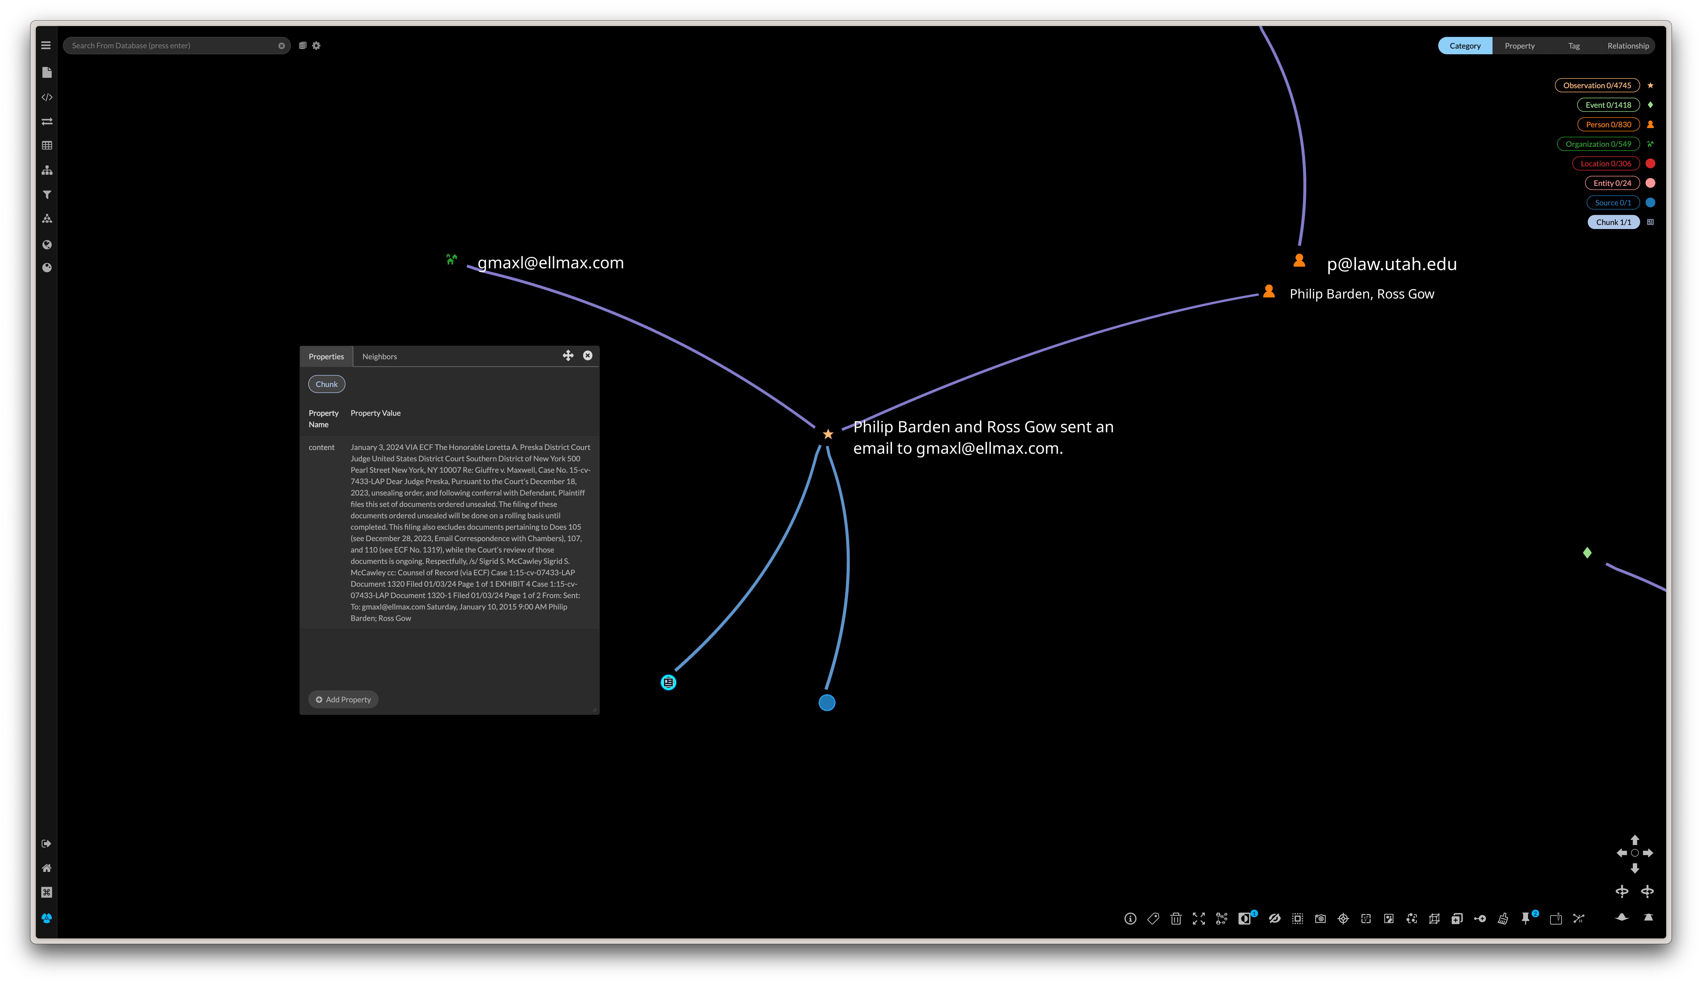This screenshot has height=984, width=1702.
Task: Toggle the Chunk 1/1 category pill
Action: tap(1614, 222)
